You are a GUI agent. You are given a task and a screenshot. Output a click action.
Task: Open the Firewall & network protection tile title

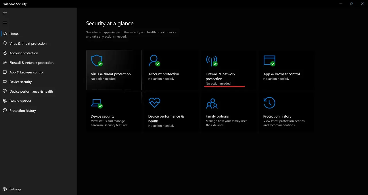point(221,76)
